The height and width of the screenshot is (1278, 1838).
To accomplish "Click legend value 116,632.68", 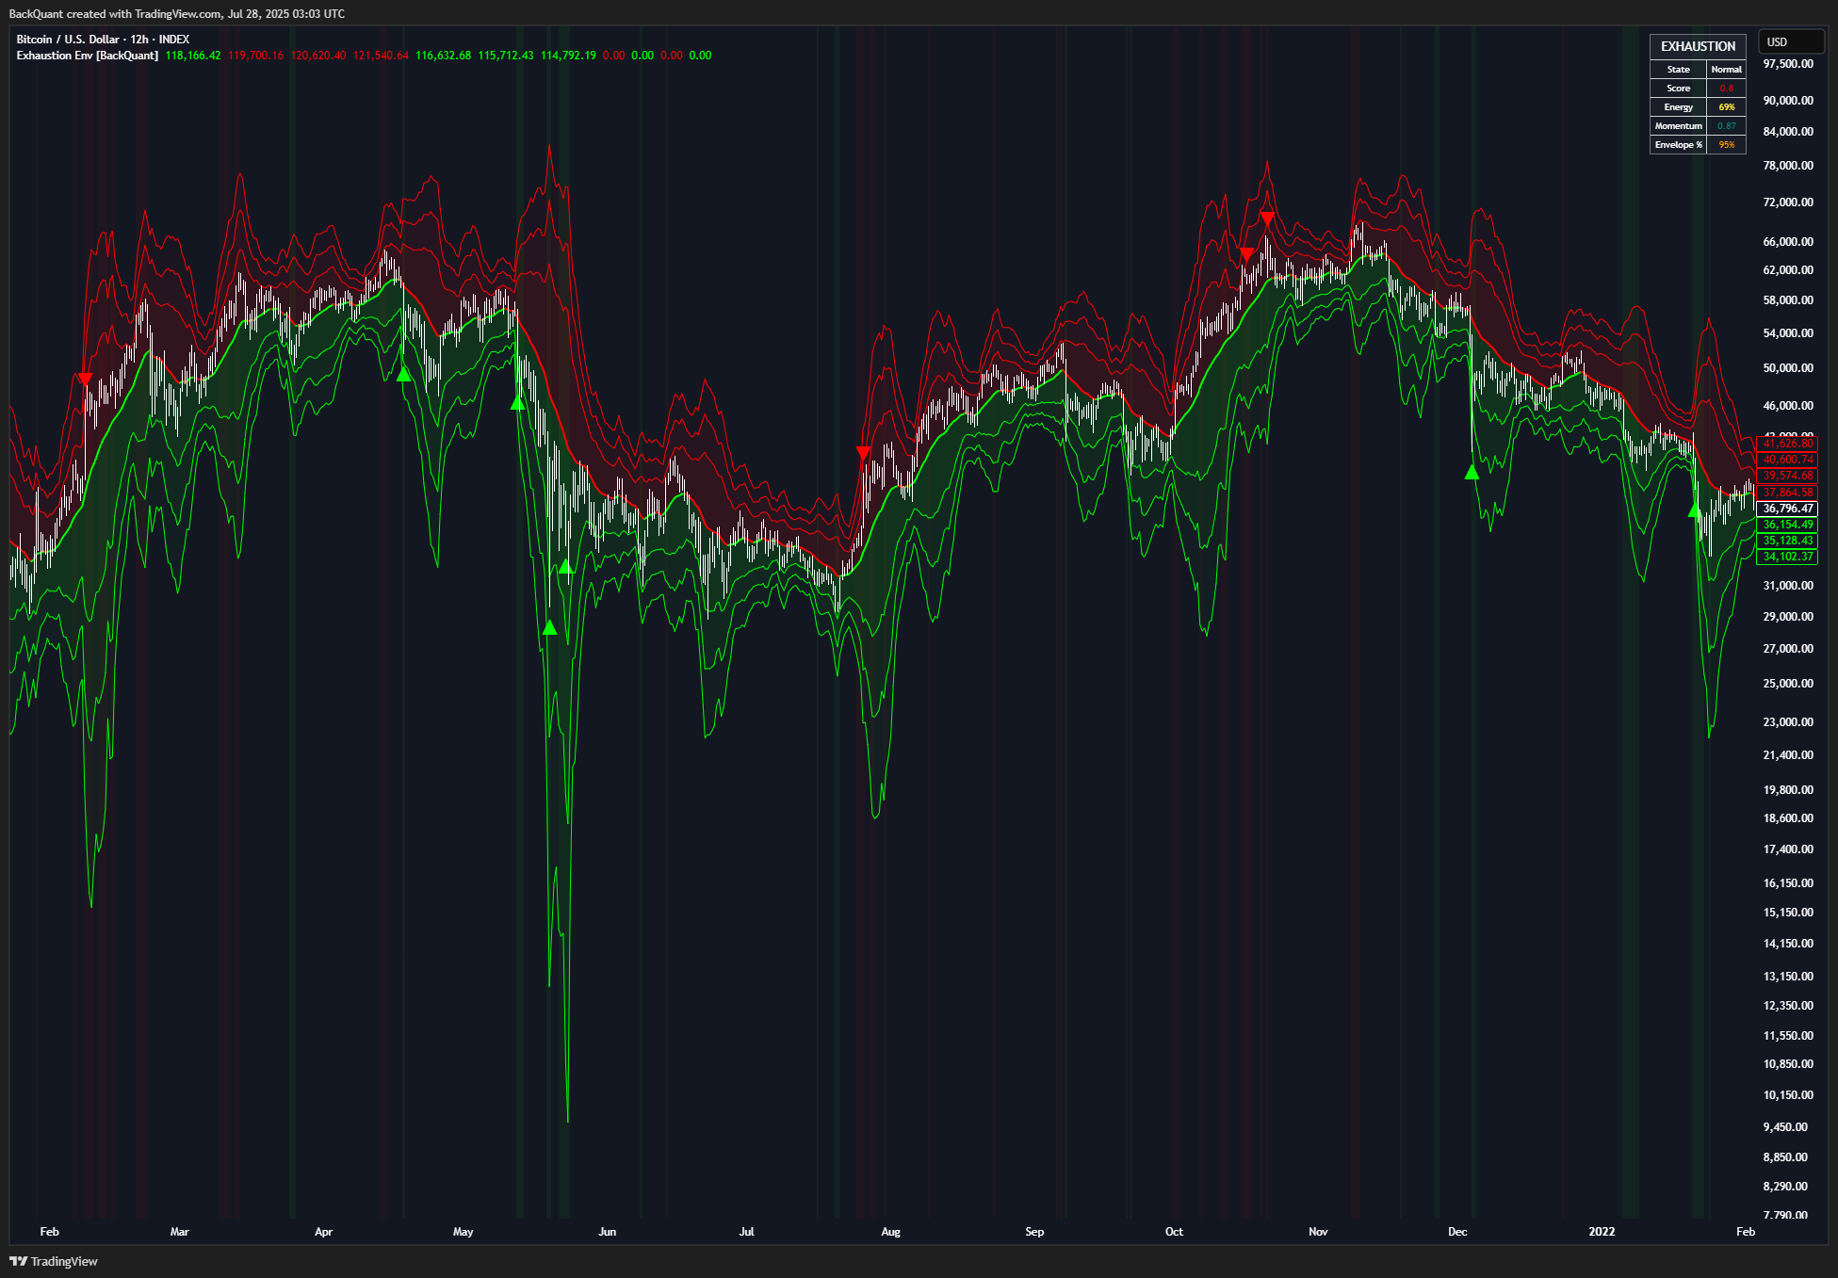I will [443, 56].
